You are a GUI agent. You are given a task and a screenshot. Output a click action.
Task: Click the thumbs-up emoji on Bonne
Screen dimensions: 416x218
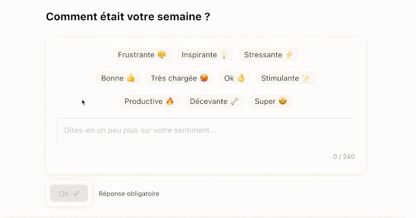131,78
